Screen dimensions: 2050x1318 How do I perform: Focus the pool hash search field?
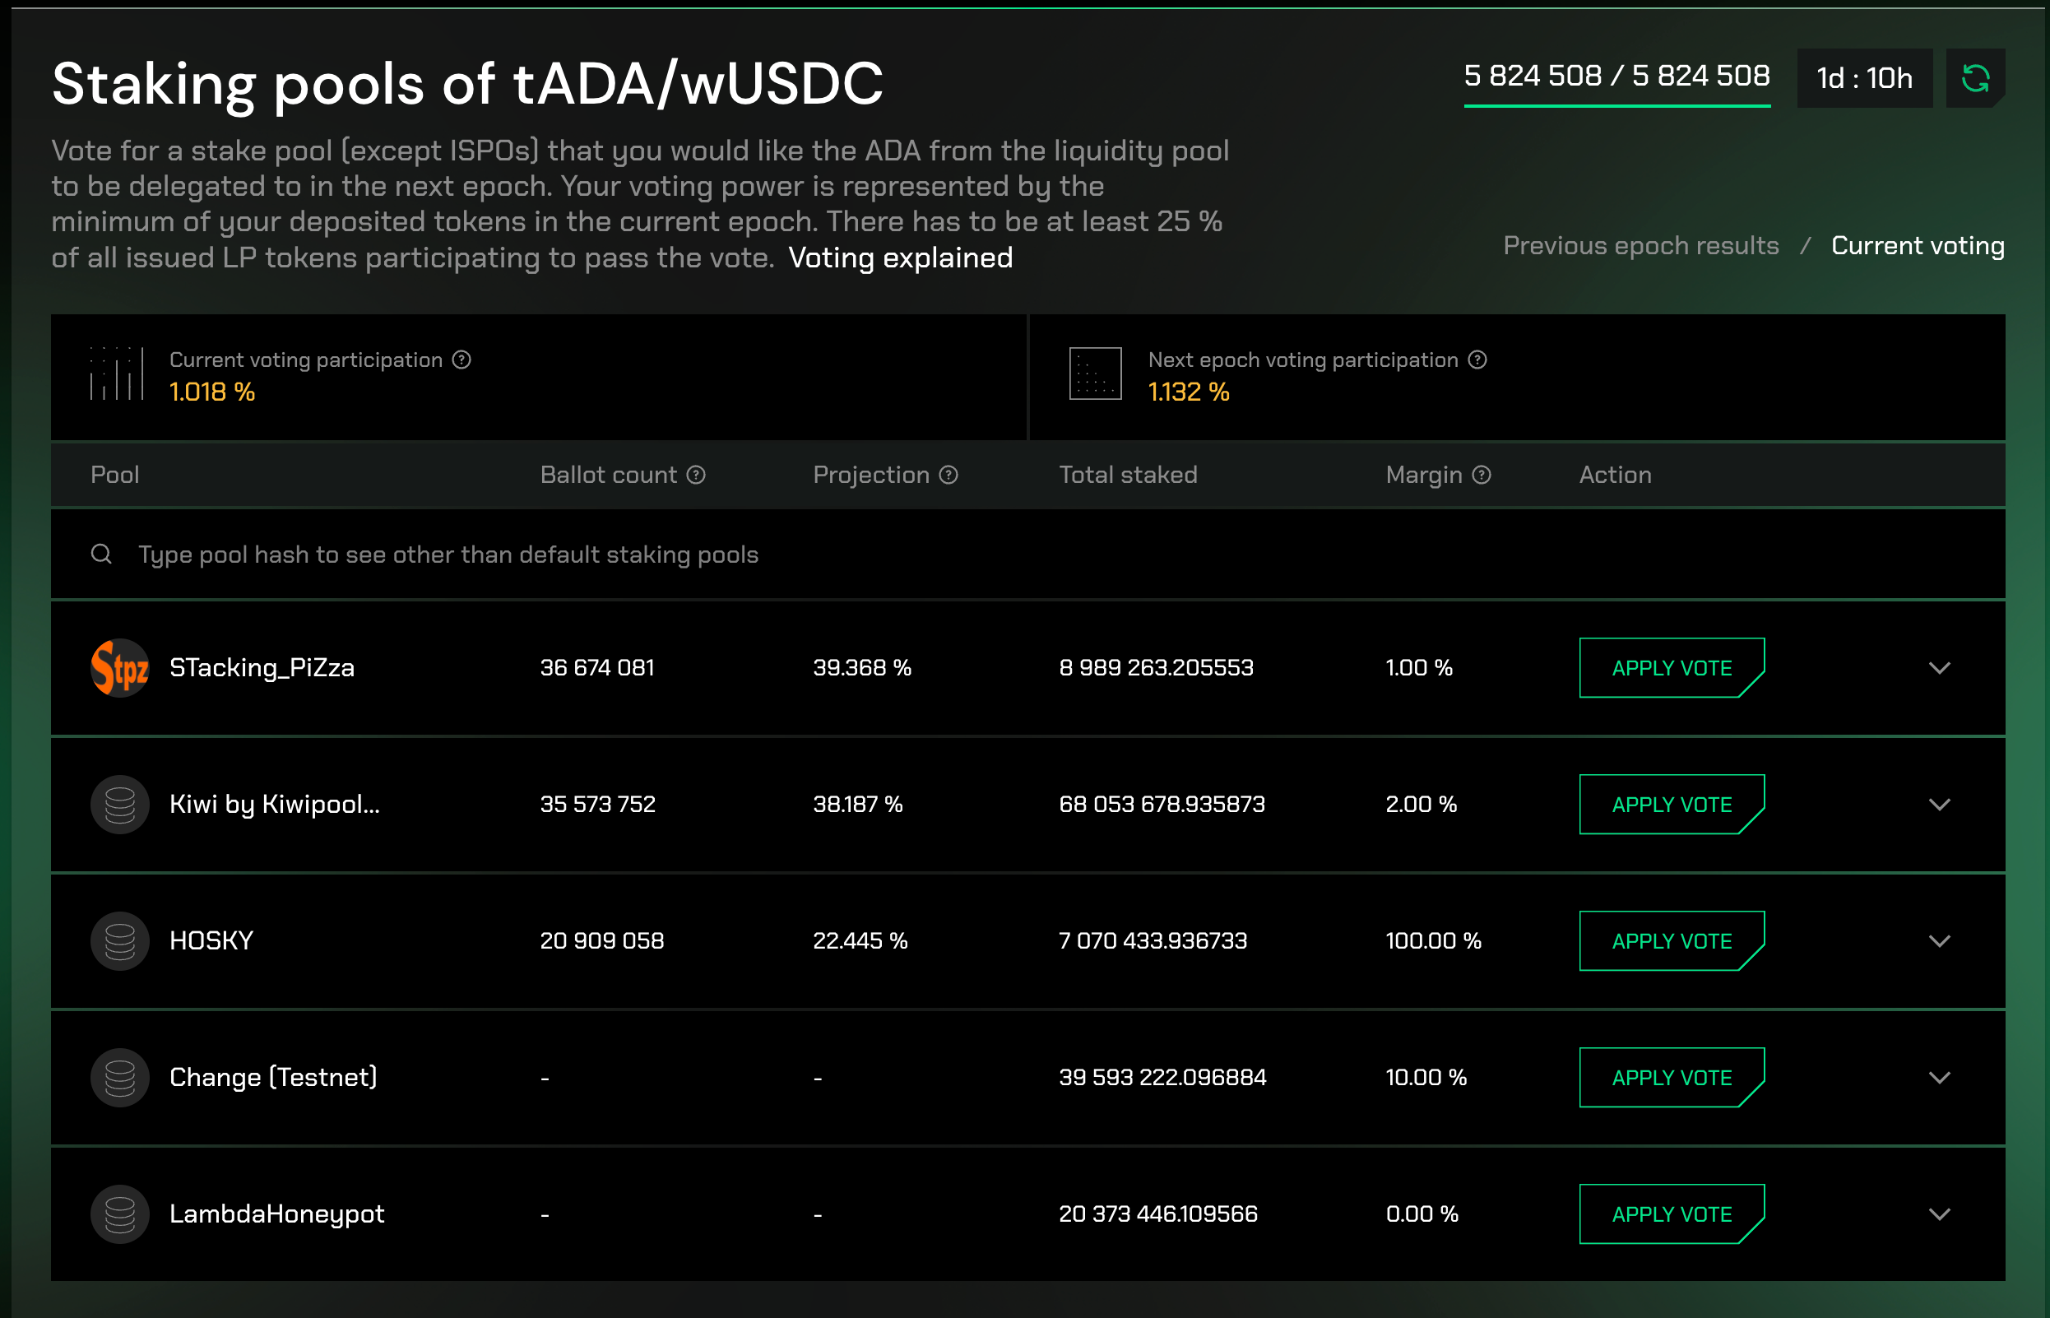[1027, 555]
